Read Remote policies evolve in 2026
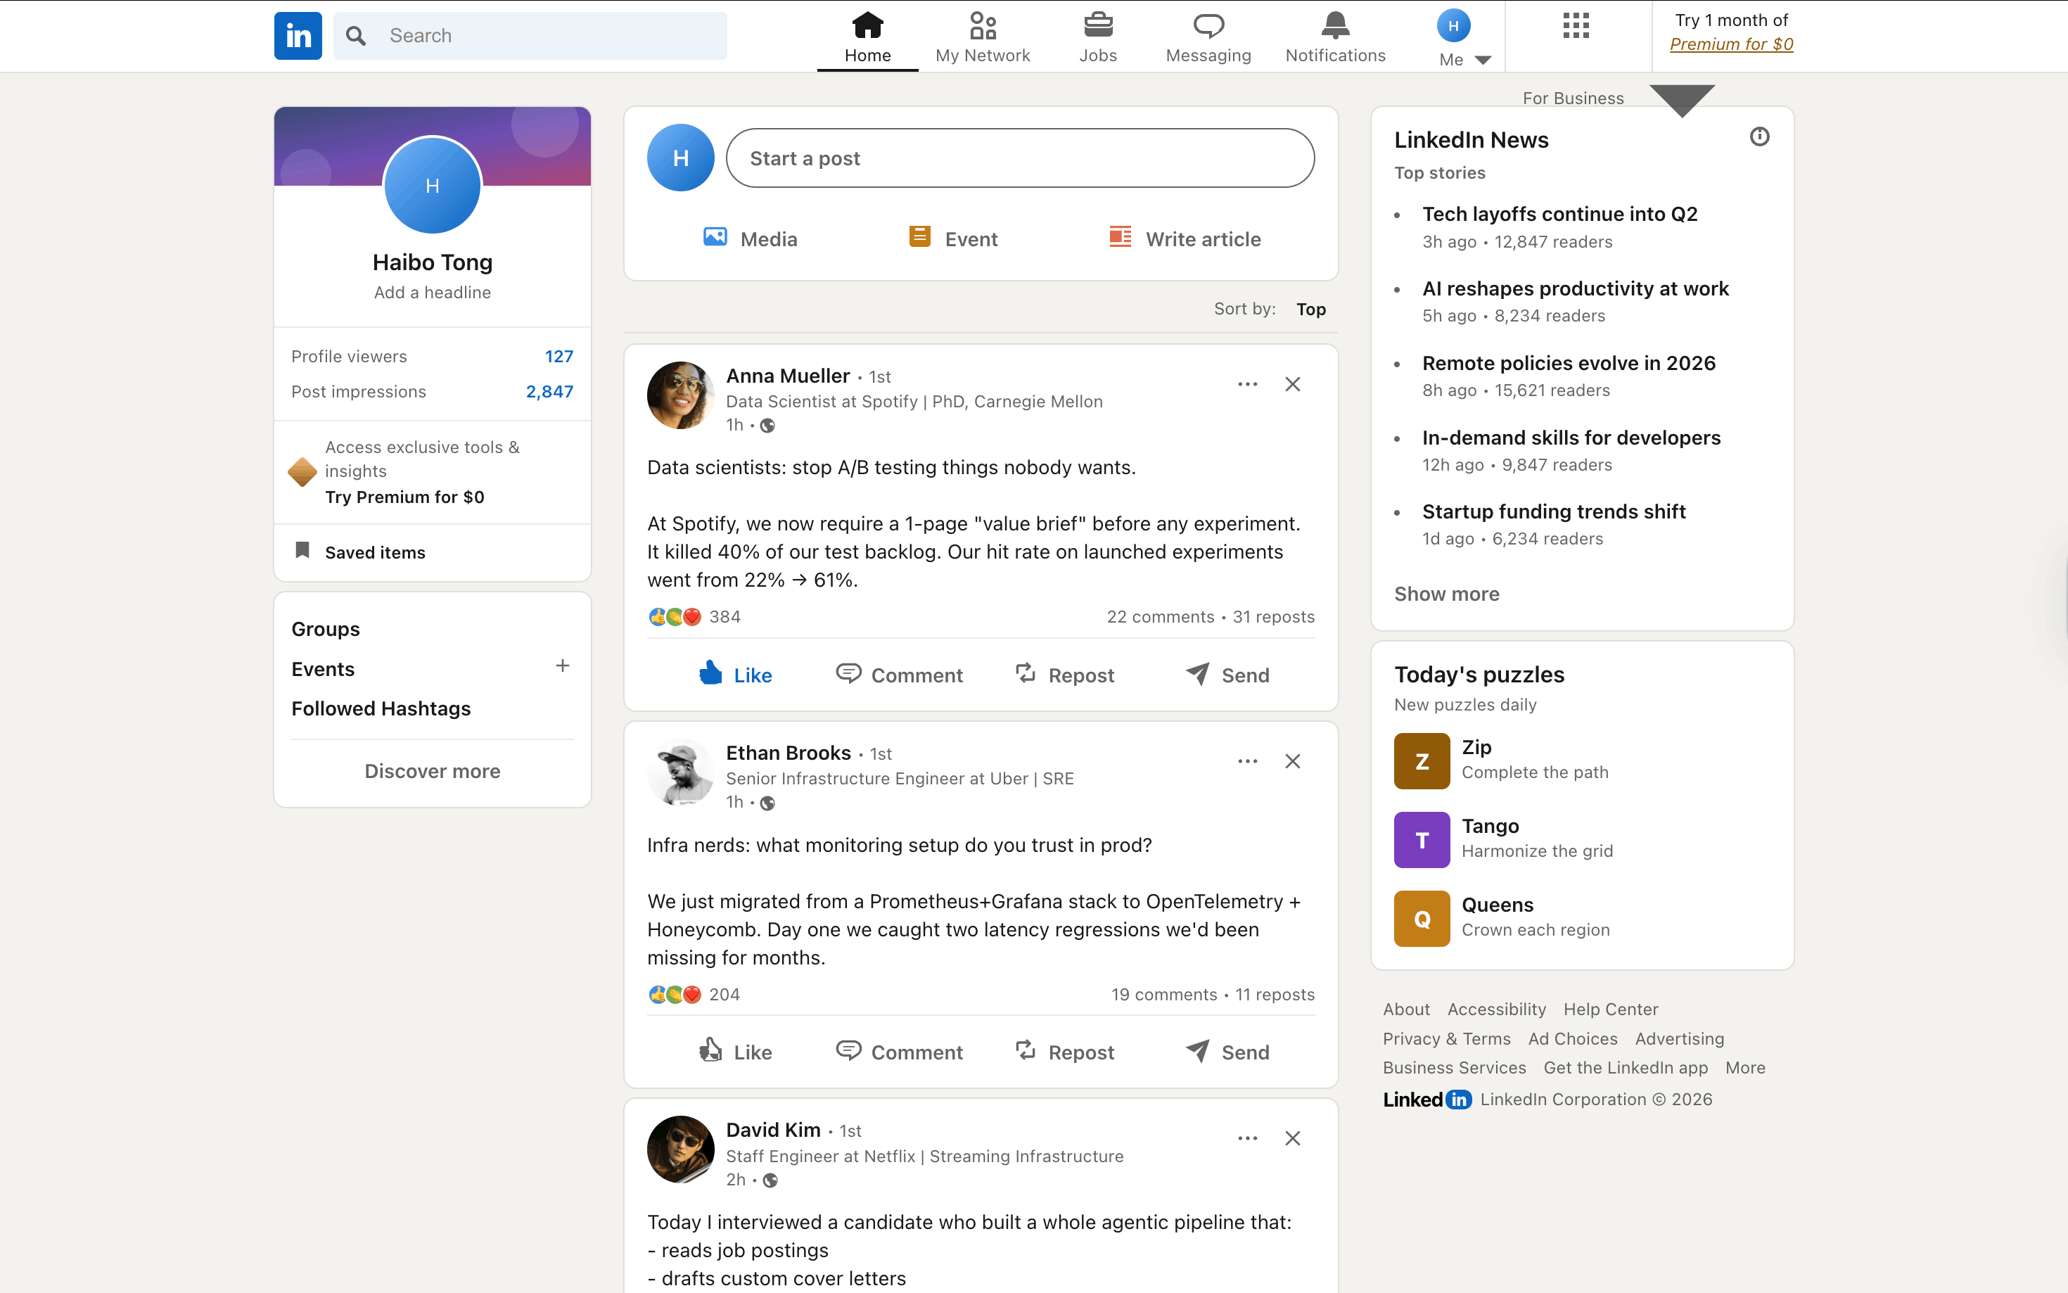Screen dimensions: 2068x1293 click(x=1569, y=364)
